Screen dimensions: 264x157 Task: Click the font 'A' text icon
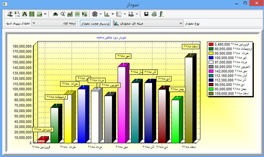[x=25, y=14]
